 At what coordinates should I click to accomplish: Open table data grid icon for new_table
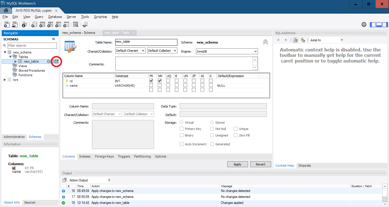pyautogui.click(x=57, y=61)
